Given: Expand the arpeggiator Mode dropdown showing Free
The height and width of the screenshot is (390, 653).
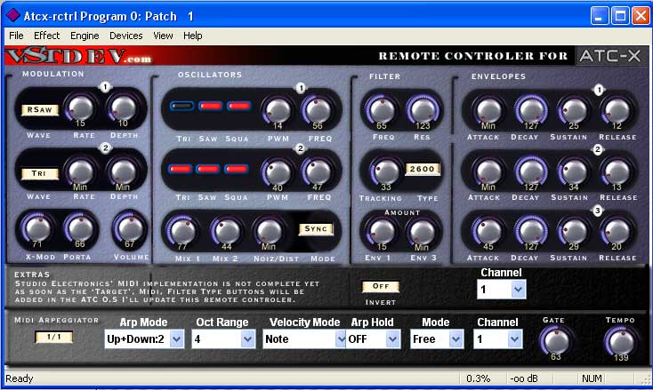Looking at the screenshot, I should (456, 339).
